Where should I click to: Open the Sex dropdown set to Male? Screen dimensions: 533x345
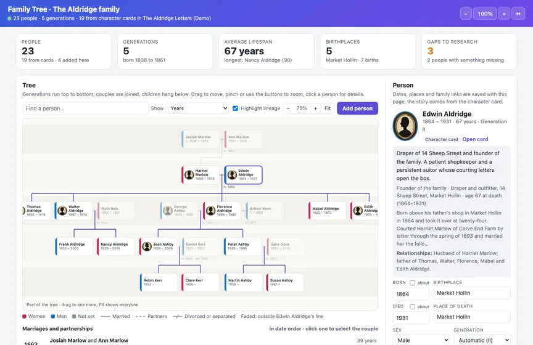[x=421, y=340]
